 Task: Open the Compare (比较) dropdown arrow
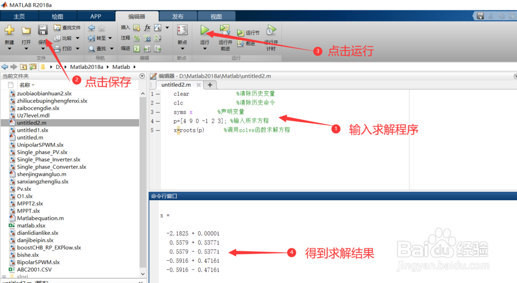tap(78, 38)
